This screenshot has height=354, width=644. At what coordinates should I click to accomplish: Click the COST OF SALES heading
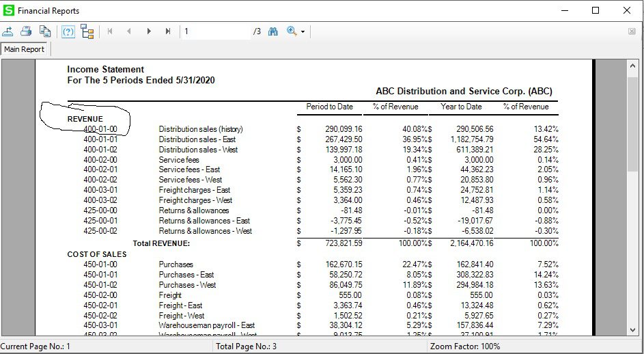point(97,254)
